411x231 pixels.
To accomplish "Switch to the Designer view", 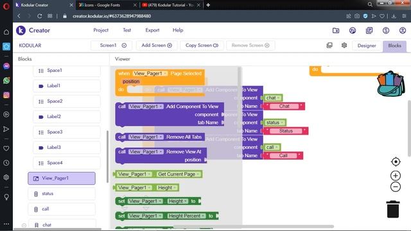I will coord(367,46).
